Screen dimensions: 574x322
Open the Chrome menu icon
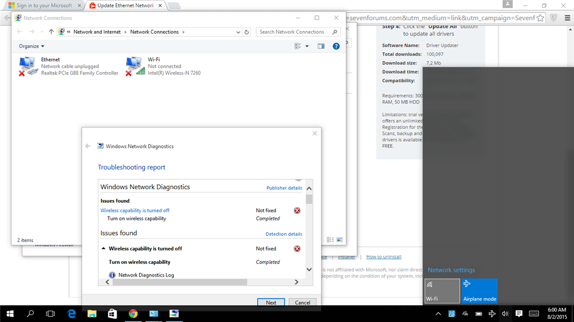coord(567,18)
